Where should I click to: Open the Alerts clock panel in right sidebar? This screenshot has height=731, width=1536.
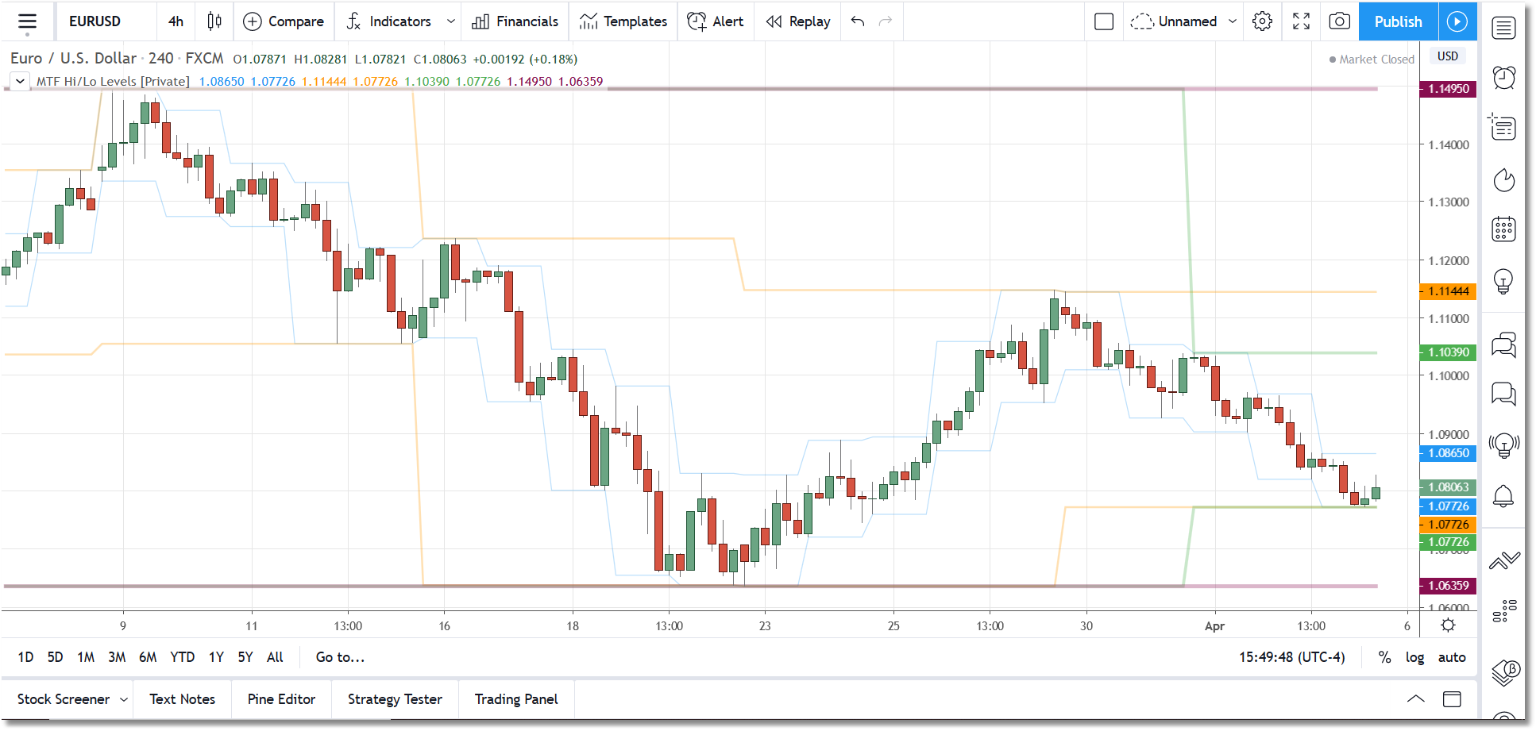tap(1503, 77)
